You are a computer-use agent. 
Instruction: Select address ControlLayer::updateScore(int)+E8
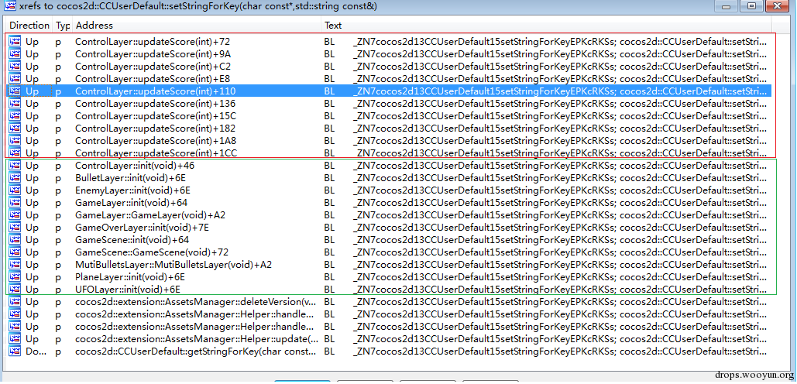tap(153, 79)
